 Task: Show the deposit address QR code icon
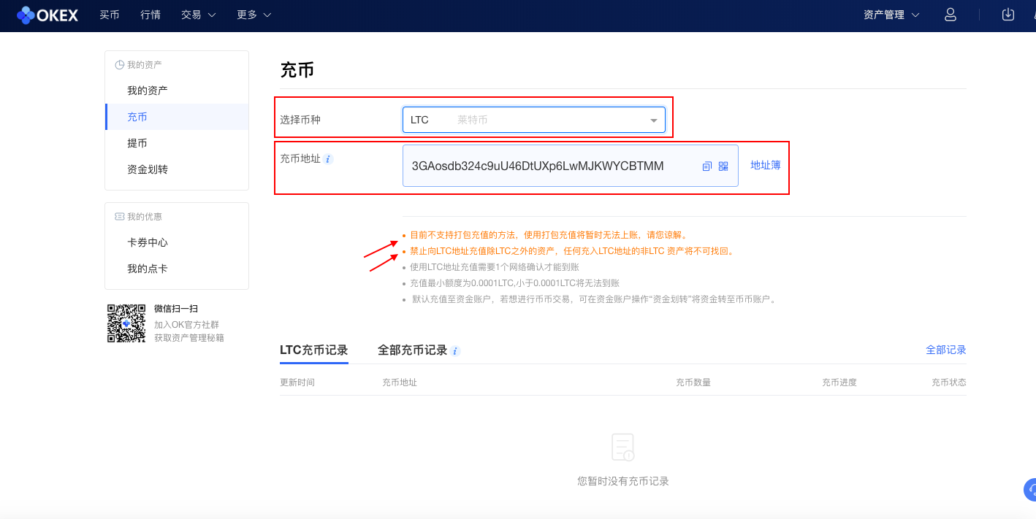point(723,166)
